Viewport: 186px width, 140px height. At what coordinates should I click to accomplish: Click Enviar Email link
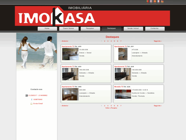coord(38,104)
